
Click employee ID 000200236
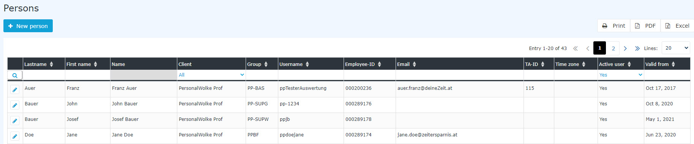pyautogui.click(x=358, y=88)
